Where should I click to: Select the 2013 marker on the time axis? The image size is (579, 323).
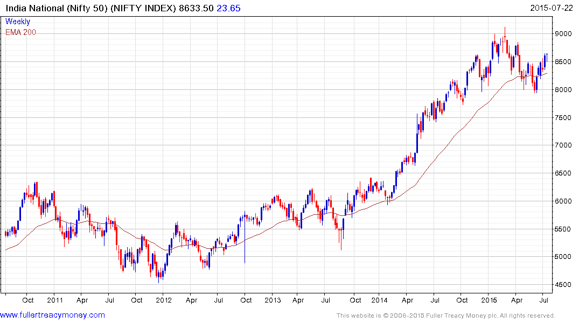click(273, 300)
